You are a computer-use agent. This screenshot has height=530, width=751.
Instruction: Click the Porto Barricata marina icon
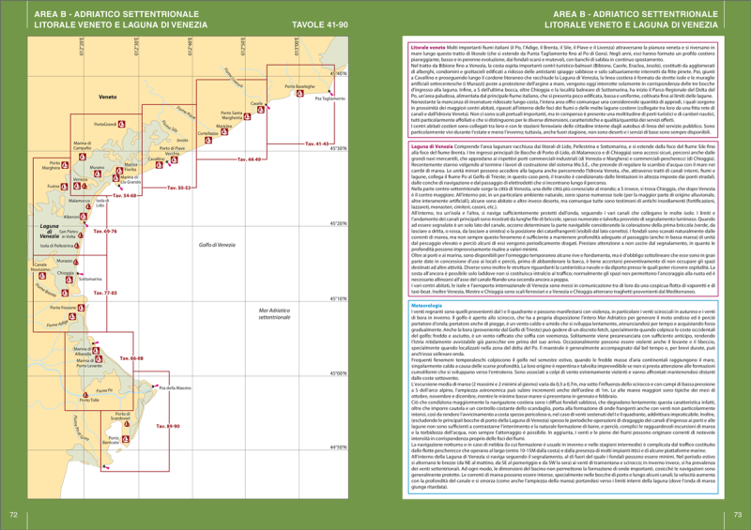128,439
